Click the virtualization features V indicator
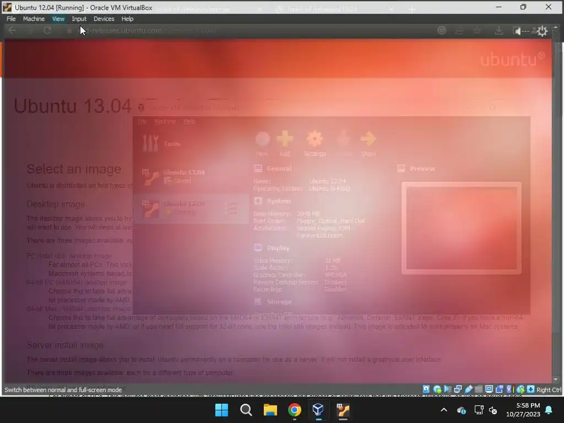564x423 pixels. pos(509,389)
